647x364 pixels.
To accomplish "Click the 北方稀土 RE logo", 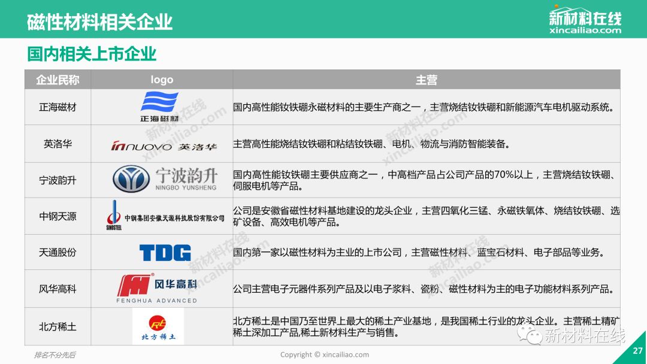I will pyautogui.click(x=158, y=326).
